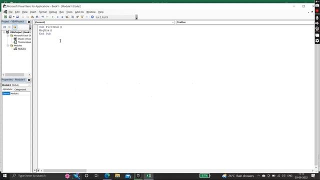Click the Insert UserForm toolbar icon
Viewport: 320px width, 180px height.
click(10, 17)
